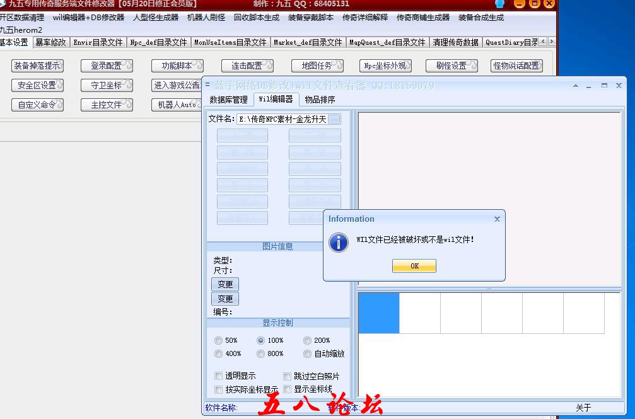Viewport: 635px width, 419px height.
Task: Select the 200% zoom radio button
Action: pos(308,340)
